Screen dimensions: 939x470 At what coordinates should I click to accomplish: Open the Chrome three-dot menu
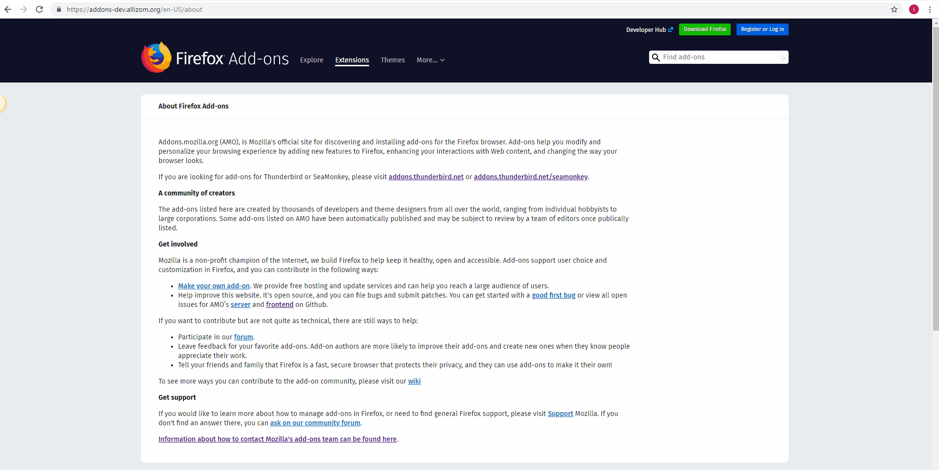coord(930,9)
